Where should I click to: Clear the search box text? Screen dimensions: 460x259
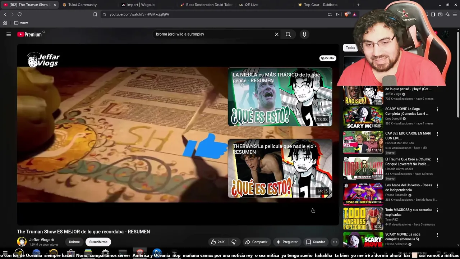click(x=277, y=34)
